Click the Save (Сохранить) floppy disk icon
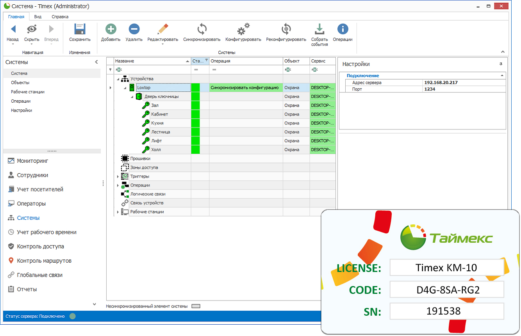The image size is (521, 336). click(80, 29)
